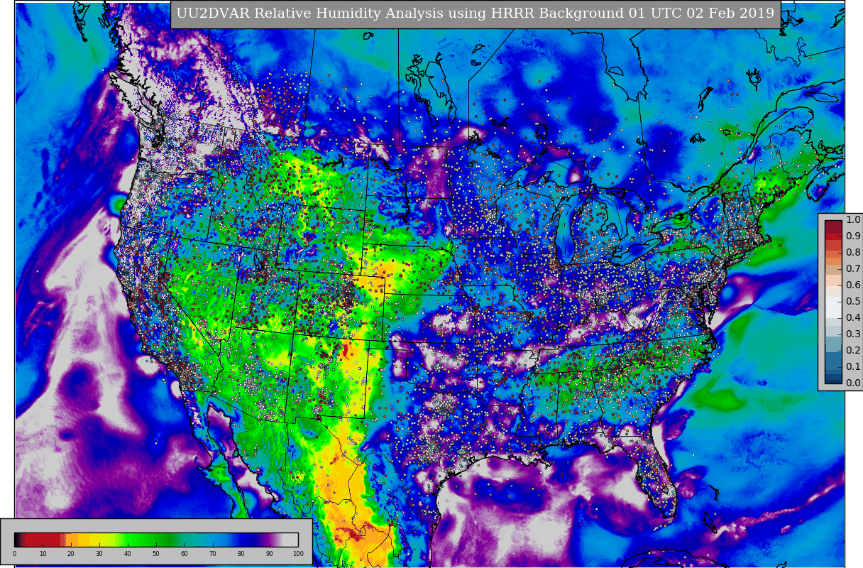Click the 0.7 label on right colorbar
863x568 pixels.
coord(853,269)
